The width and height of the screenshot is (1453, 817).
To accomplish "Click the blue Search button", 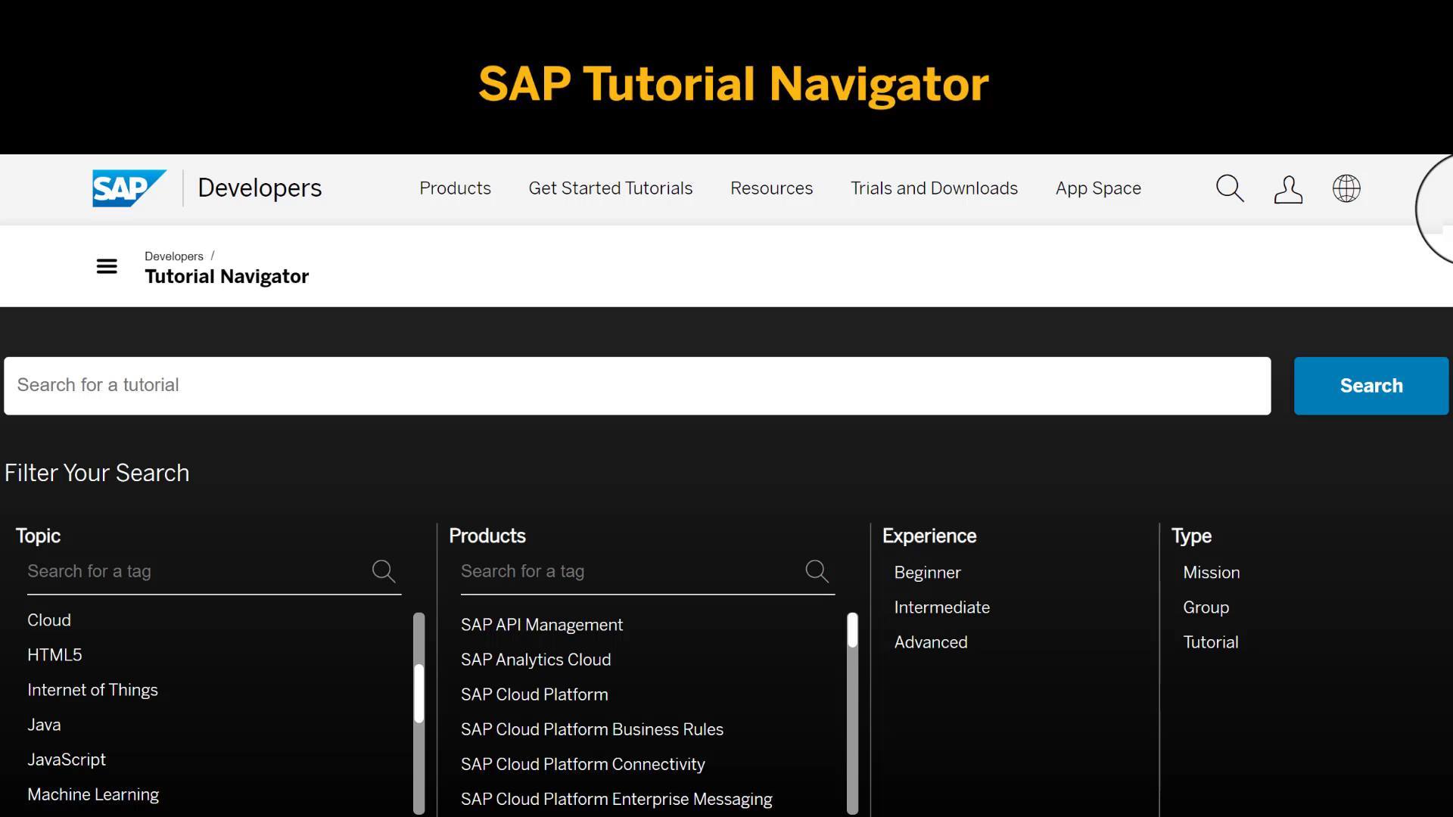I will (1371, 386).
